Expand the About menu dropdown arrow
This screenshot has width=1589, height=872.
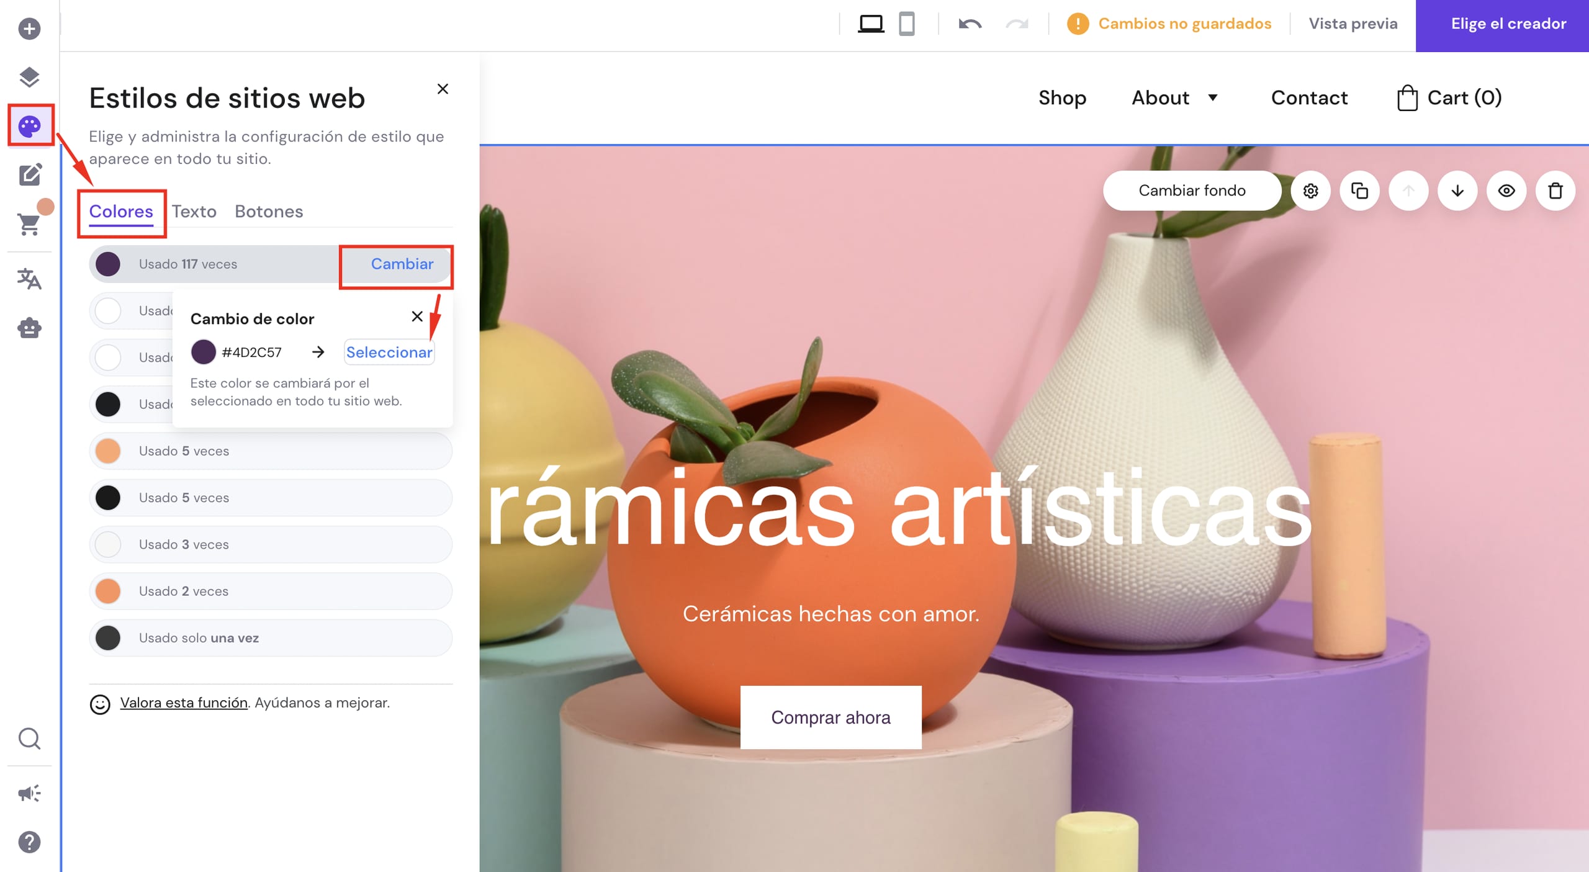[1212, 97]
